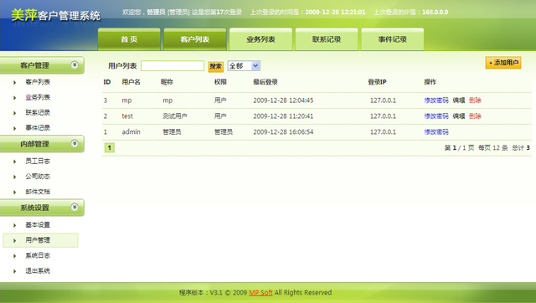Screen dimensions: 536x303
Task: Click nickname cell 测试用户
Action: [175, 116]
